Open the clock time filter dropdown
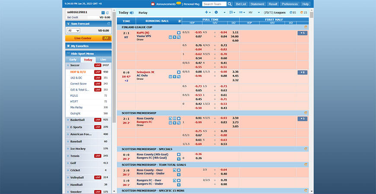Image resolution: width=376 pixels, height=194 pixels. click(220, 13)
